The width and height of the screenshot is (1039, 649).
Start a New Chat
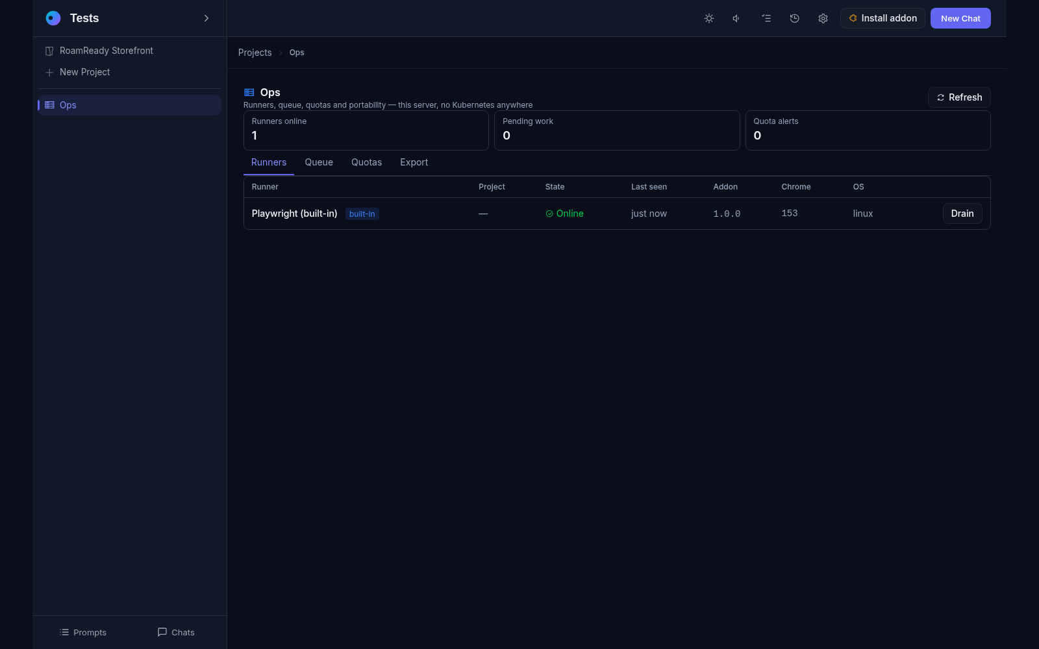pos(960,18)
